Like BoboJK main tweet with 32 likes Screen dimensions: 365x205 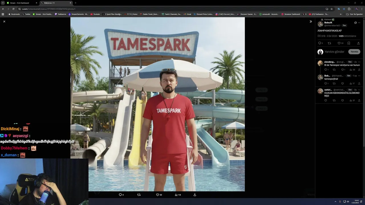(x=339, y=43)
